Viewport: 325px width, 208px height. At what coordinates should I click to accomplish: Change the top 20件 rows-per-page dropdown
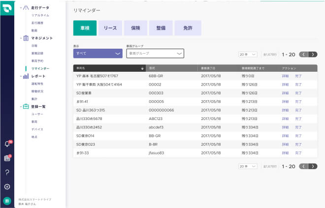tap(248, 54)
